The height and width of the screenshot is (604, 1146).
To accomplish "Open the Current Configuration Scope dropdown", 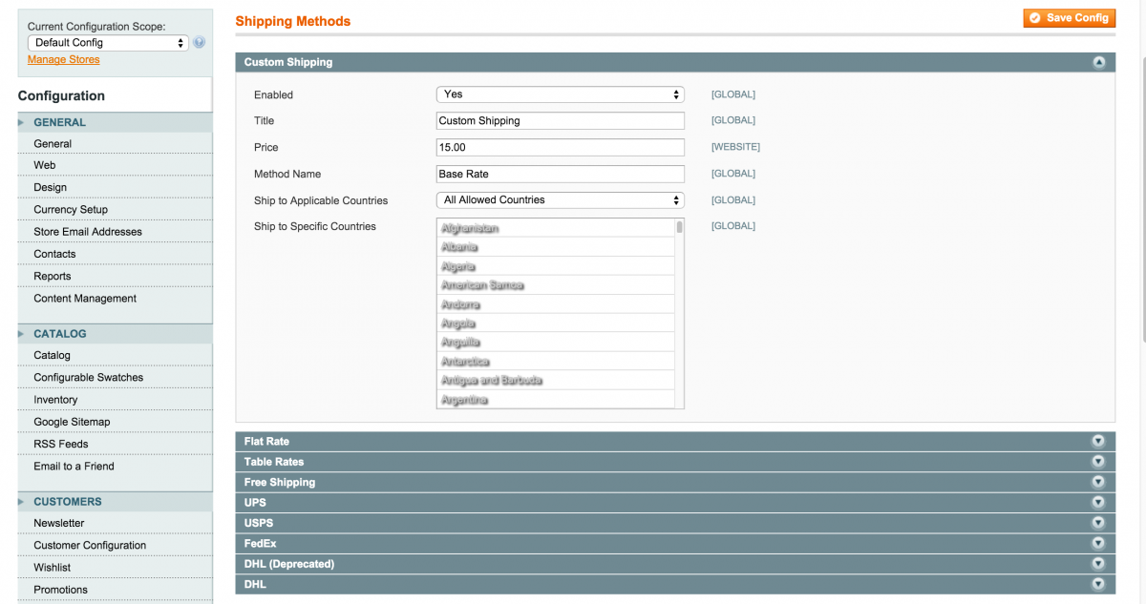I will (x=107, y=42).
